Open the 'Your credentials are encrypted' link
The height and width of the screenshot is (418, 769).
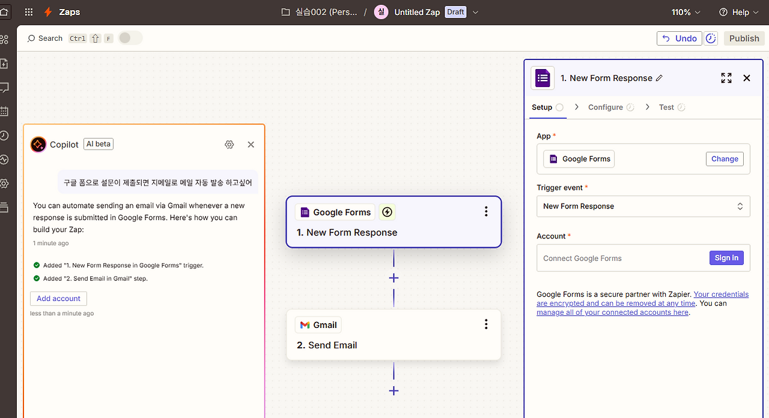point(643,298)
